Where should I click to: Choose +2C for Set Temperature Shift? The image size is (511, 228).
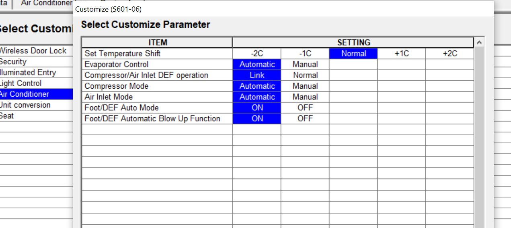(450, 53)
